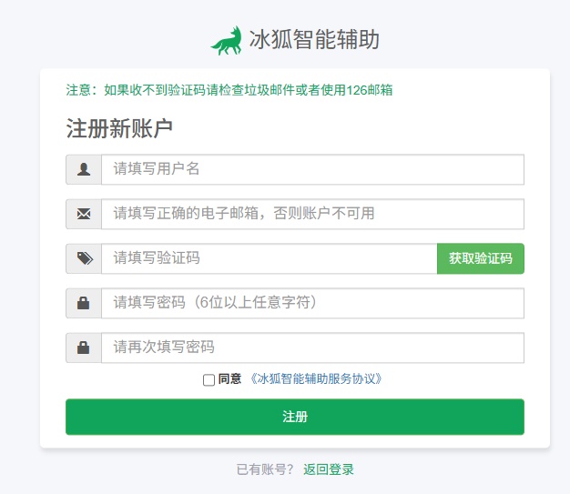Click the green 注意 notice about 126邮箱

click(229, 90)
